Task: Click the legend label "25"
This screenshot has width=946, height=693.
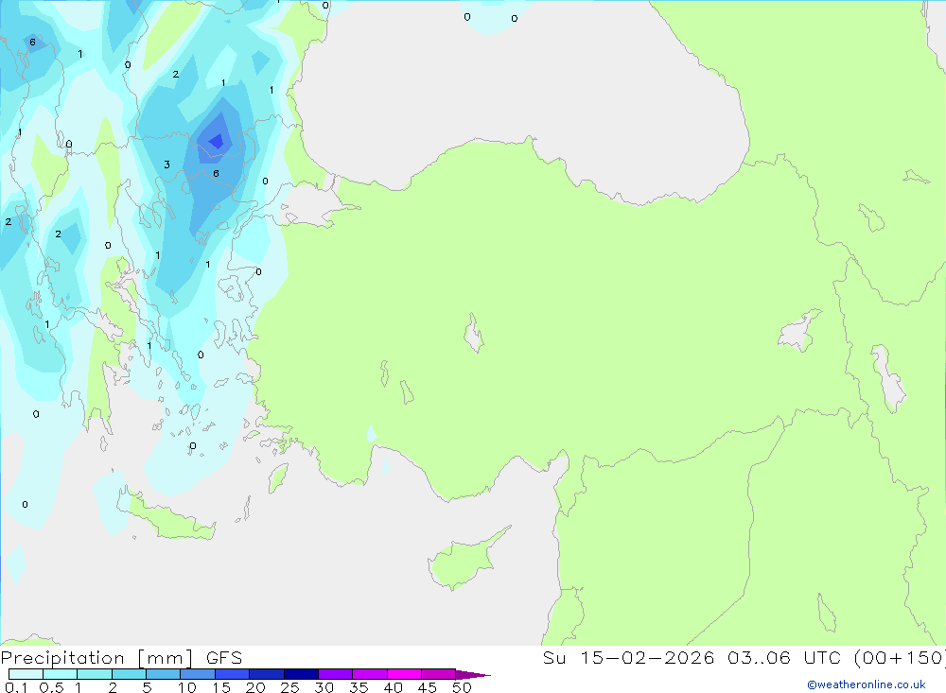Action: (x=289, y=687)
